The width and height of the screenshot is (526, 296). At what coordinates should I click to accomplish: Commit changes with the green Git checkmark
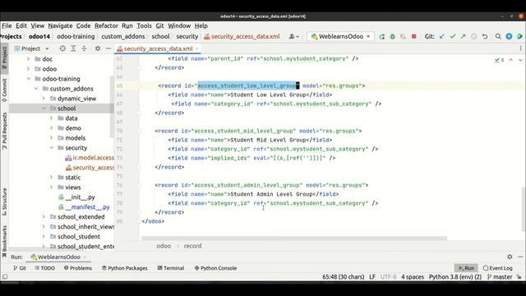coord(453,36)
